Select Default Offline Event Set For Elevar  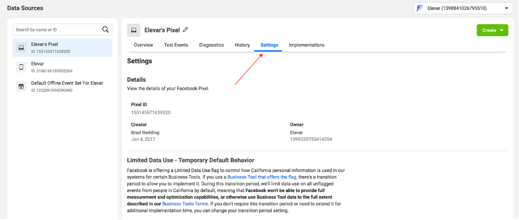67,83
